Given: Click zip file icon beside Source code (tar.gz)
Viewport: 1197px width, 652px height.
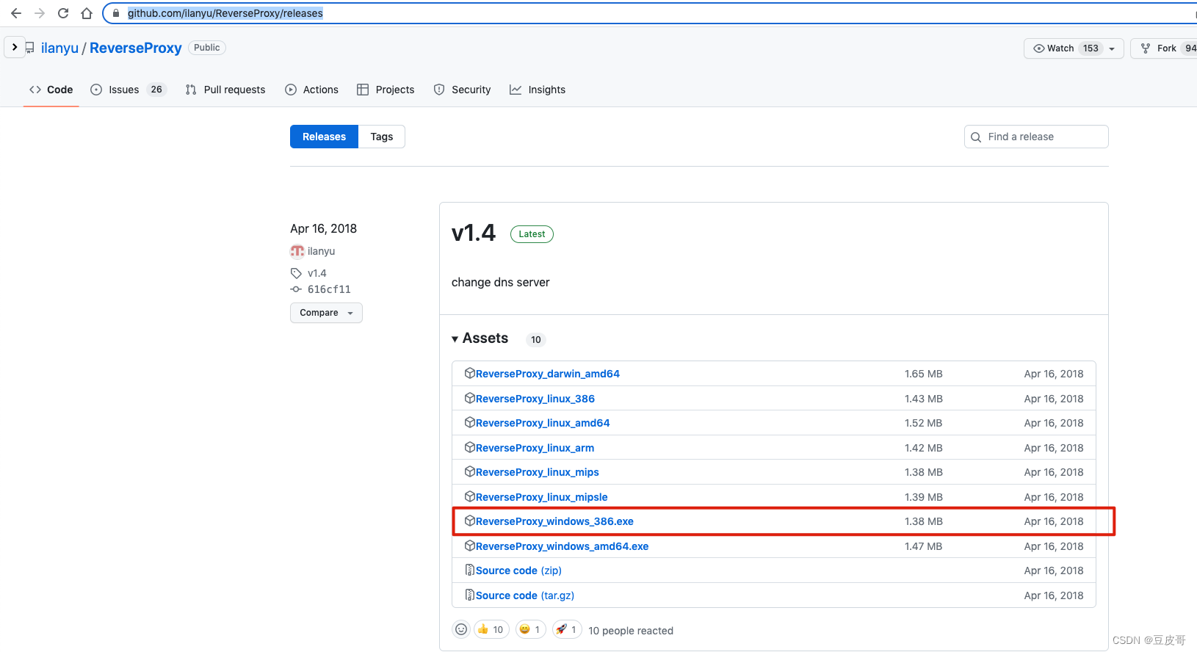Looking at the screenshot, I should point(470,595).
